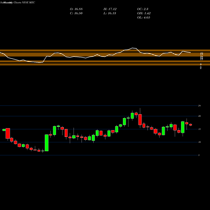The width and height of the screenshot is (210, 210).
Task: Click the price axis label '5'
Action: (199, 155)
